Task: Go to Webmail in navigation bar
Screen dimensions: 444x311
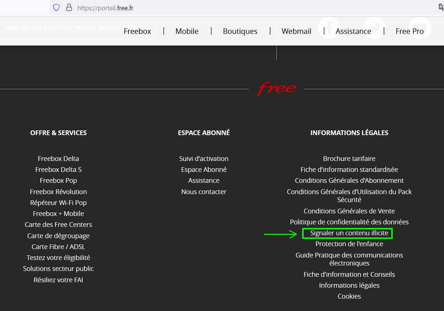Action: (x=296, y=31)
